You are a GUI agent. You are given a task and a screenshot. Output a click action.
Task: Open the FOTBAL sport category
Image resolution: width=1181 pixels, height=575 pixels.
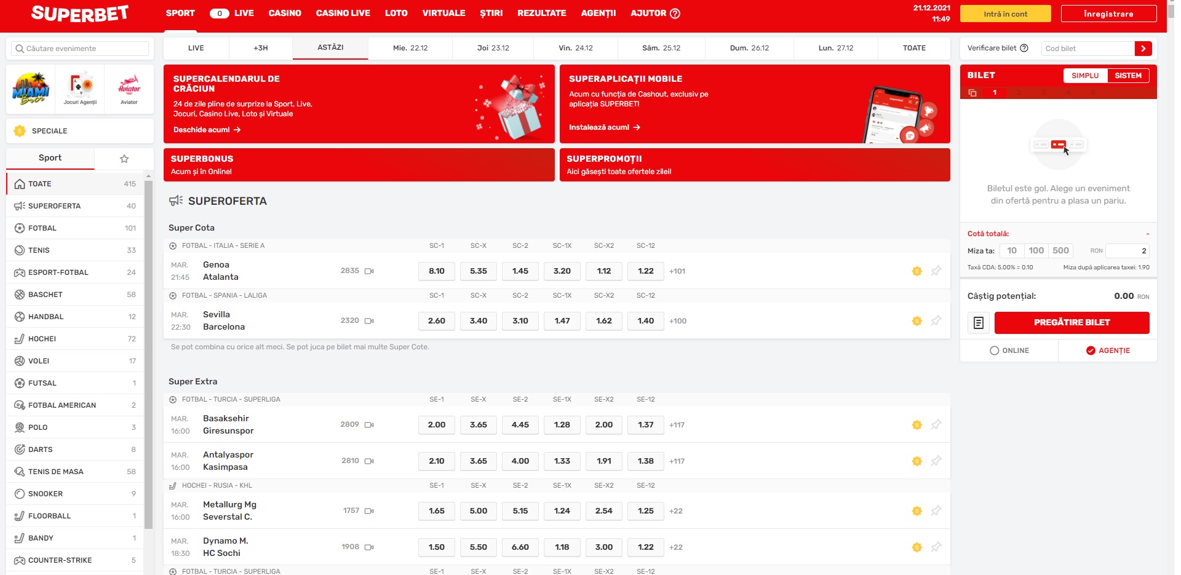pos(75,228)
